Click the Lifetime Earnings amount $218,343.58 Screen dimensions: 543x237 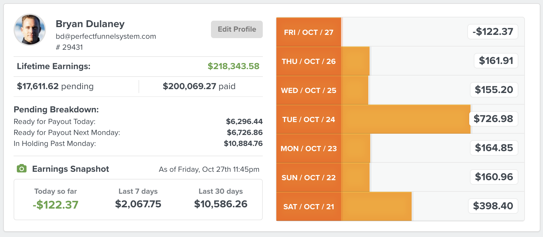tap(233, 66)
